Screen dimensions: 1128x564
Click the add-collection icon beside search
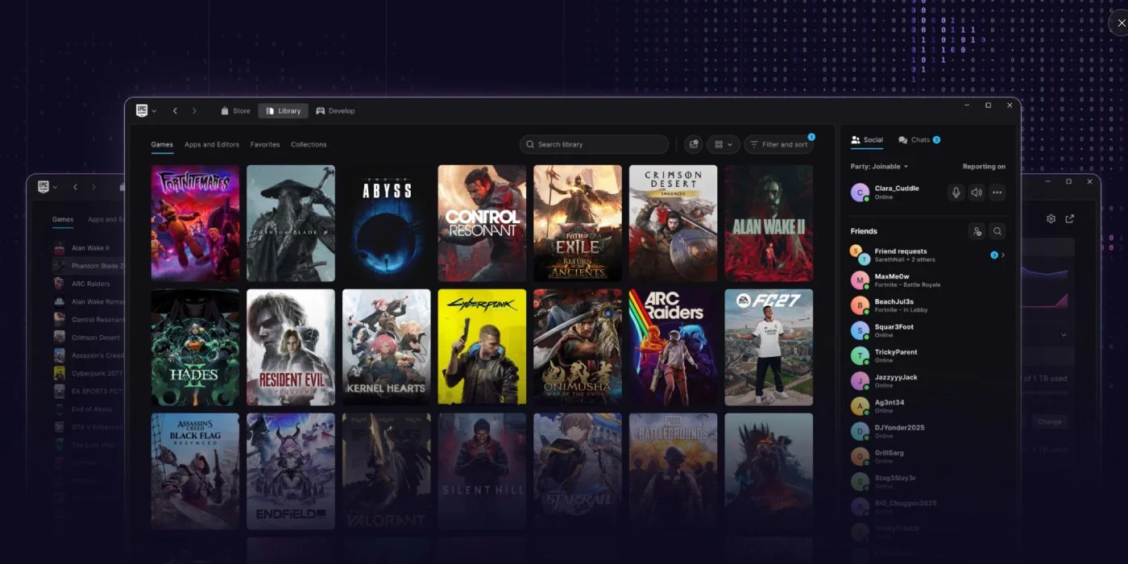click(693, 144)
